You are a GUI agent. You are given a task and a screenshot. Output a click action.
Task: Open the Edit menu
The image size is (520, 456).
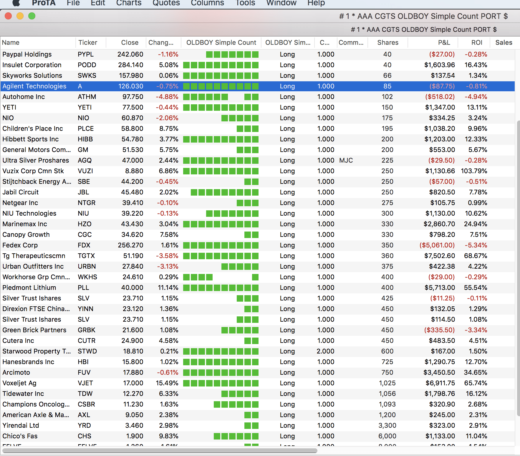(98, 3)
